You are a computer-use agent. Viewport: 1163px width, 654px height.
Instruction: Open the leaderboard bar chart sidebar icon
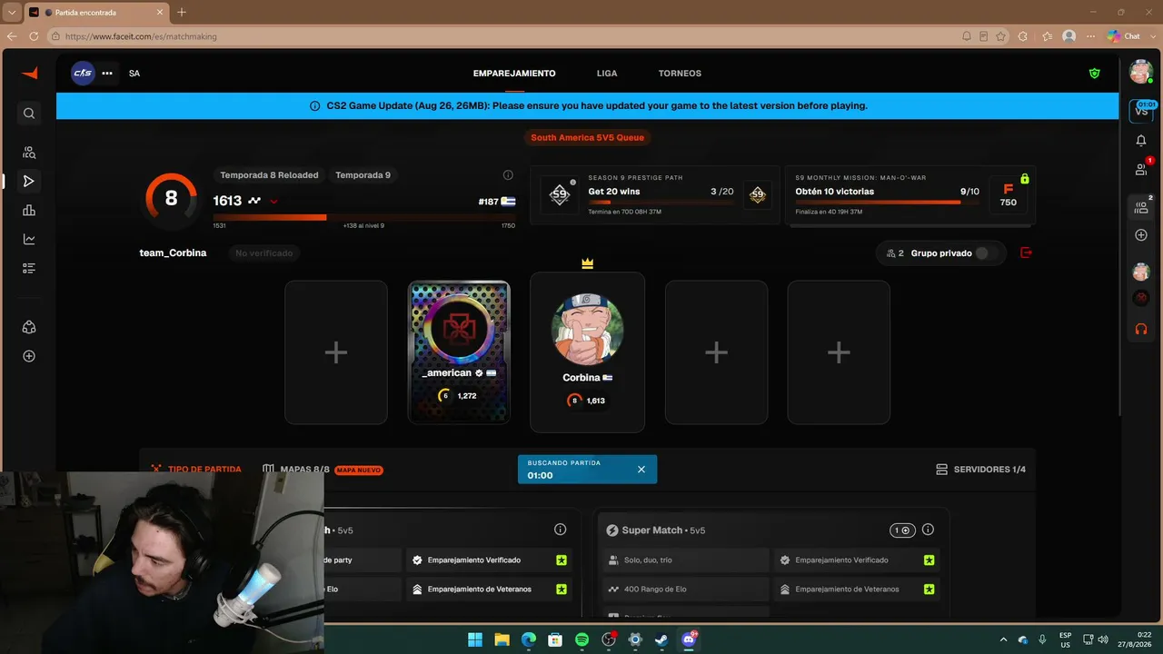point(29,211)
